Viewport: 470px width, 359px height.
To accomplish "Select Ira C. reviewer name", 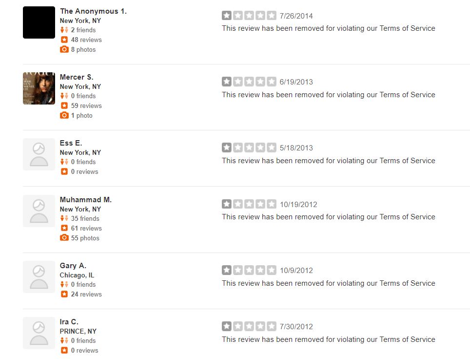I will pyautogui.click(x=69, y=322).
